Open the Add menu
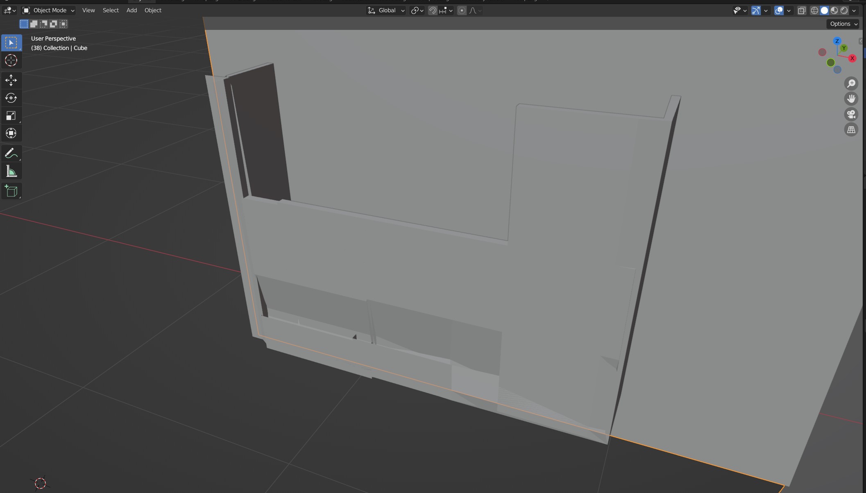 131,10
